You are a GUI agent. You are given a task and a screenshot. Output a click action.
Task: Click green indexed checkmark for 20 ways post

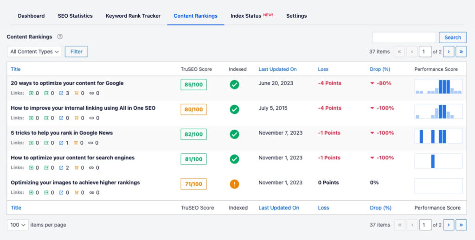click(x=234, y=84)
